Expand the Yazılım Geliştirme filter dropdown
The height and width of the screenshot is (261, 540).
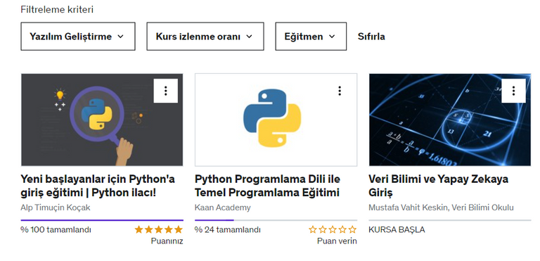coord(78,37)
